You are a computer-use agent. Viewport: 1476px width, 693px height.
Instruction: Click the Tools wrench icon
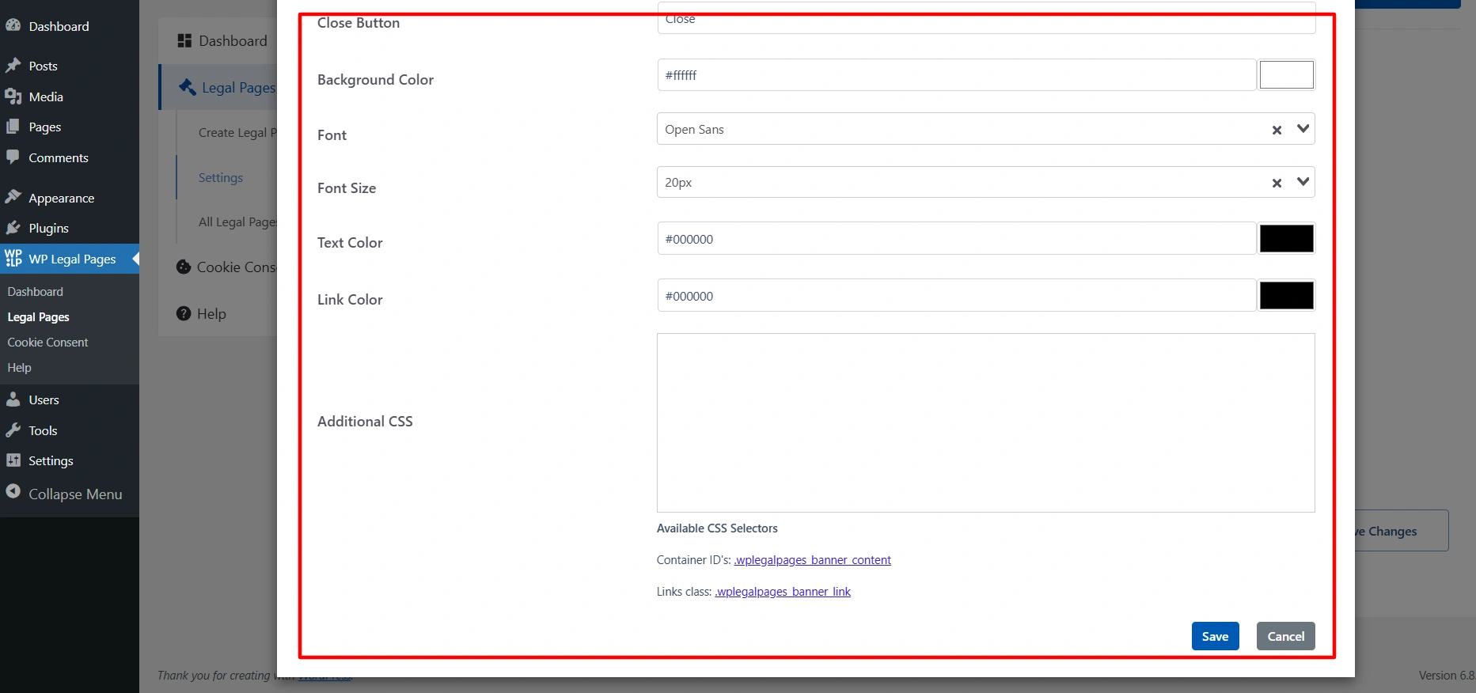coord(13,430)
